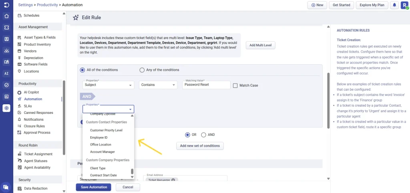The image size is (410, 193).
Task: Open the Contains operator dropdown
Action: 158,85
